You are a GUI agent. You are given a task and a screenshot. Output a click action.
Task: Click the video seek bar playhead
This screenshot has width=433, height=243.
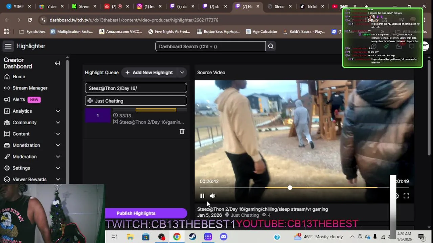coord(290,188)
